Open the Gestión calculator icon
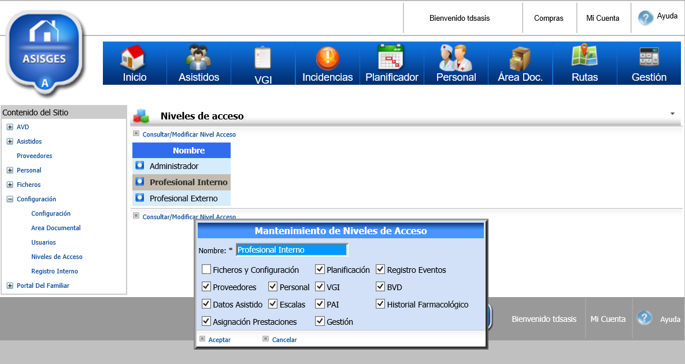Screen dimensions: 685x364 (x=649, y=57)
